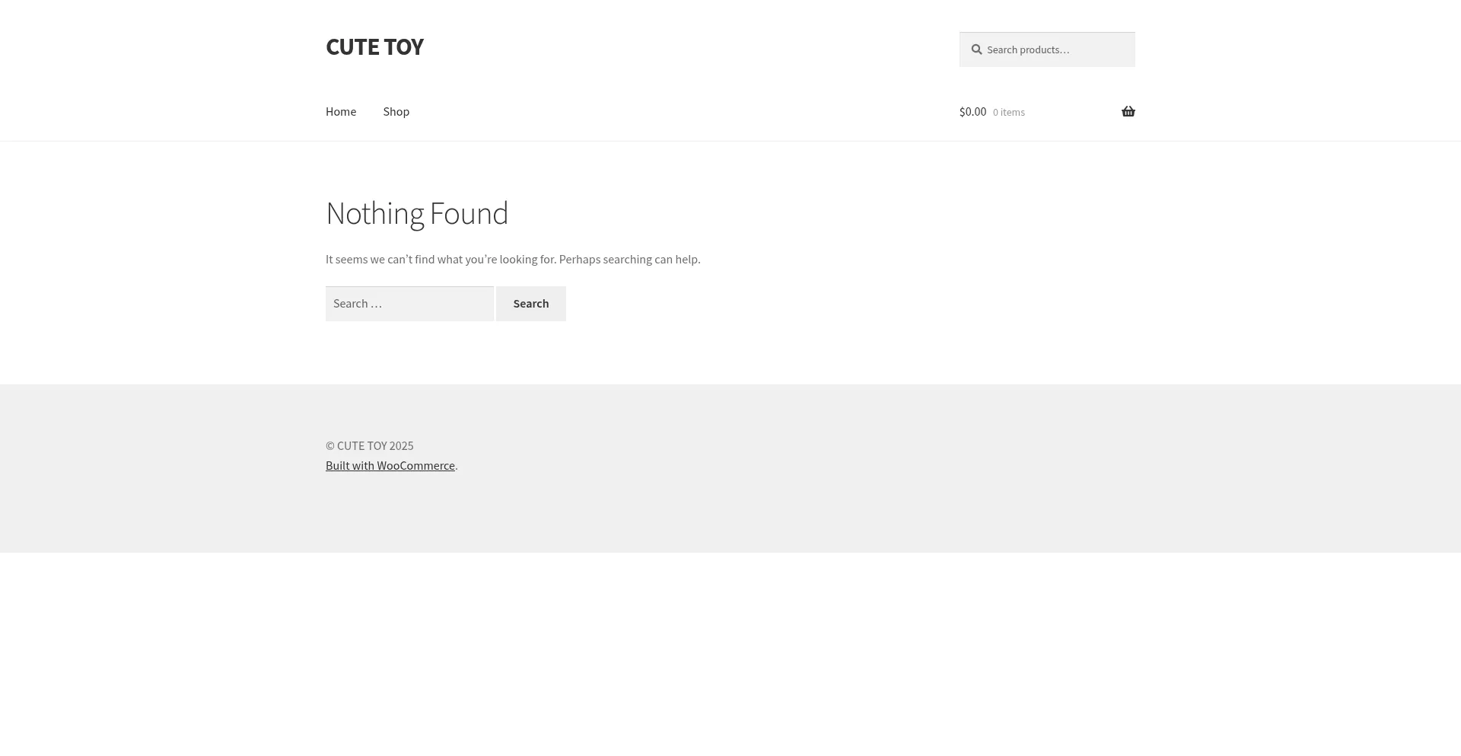Click the $0.00 cart total
Image resolution: width=1461 pixels, height=756 pixels.
click(x=972, y=112)
